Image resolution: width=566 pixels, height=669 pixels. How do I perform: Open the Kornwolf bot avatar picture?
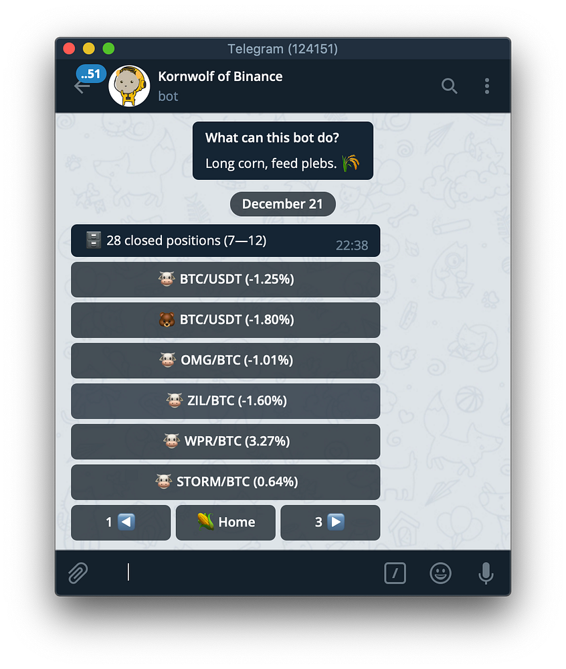(x=129, y=86)
